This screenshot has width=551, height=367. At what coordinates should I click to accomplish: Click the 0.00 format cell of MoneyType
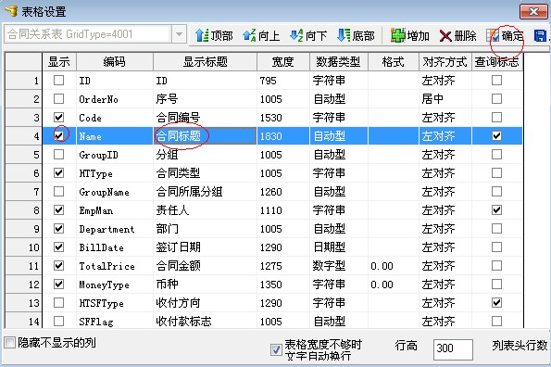tap(394, 284)
